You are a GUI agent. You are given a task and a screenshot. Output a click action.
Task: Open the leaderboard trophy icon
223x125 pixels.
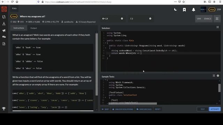[x=4, y=109]
